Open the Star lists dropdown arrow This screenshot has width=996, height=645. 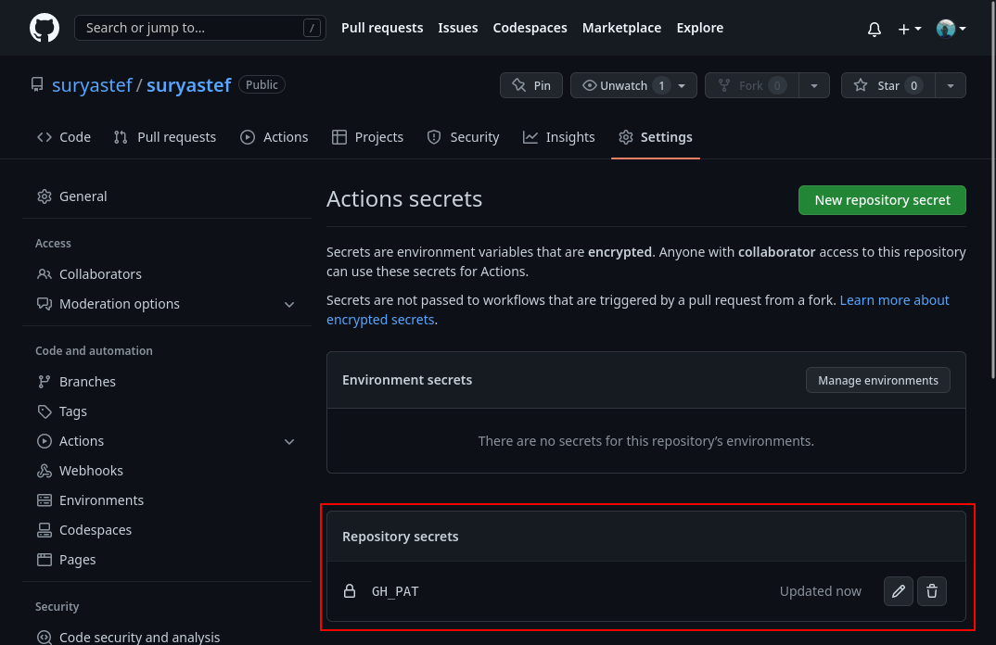(951, 85)
